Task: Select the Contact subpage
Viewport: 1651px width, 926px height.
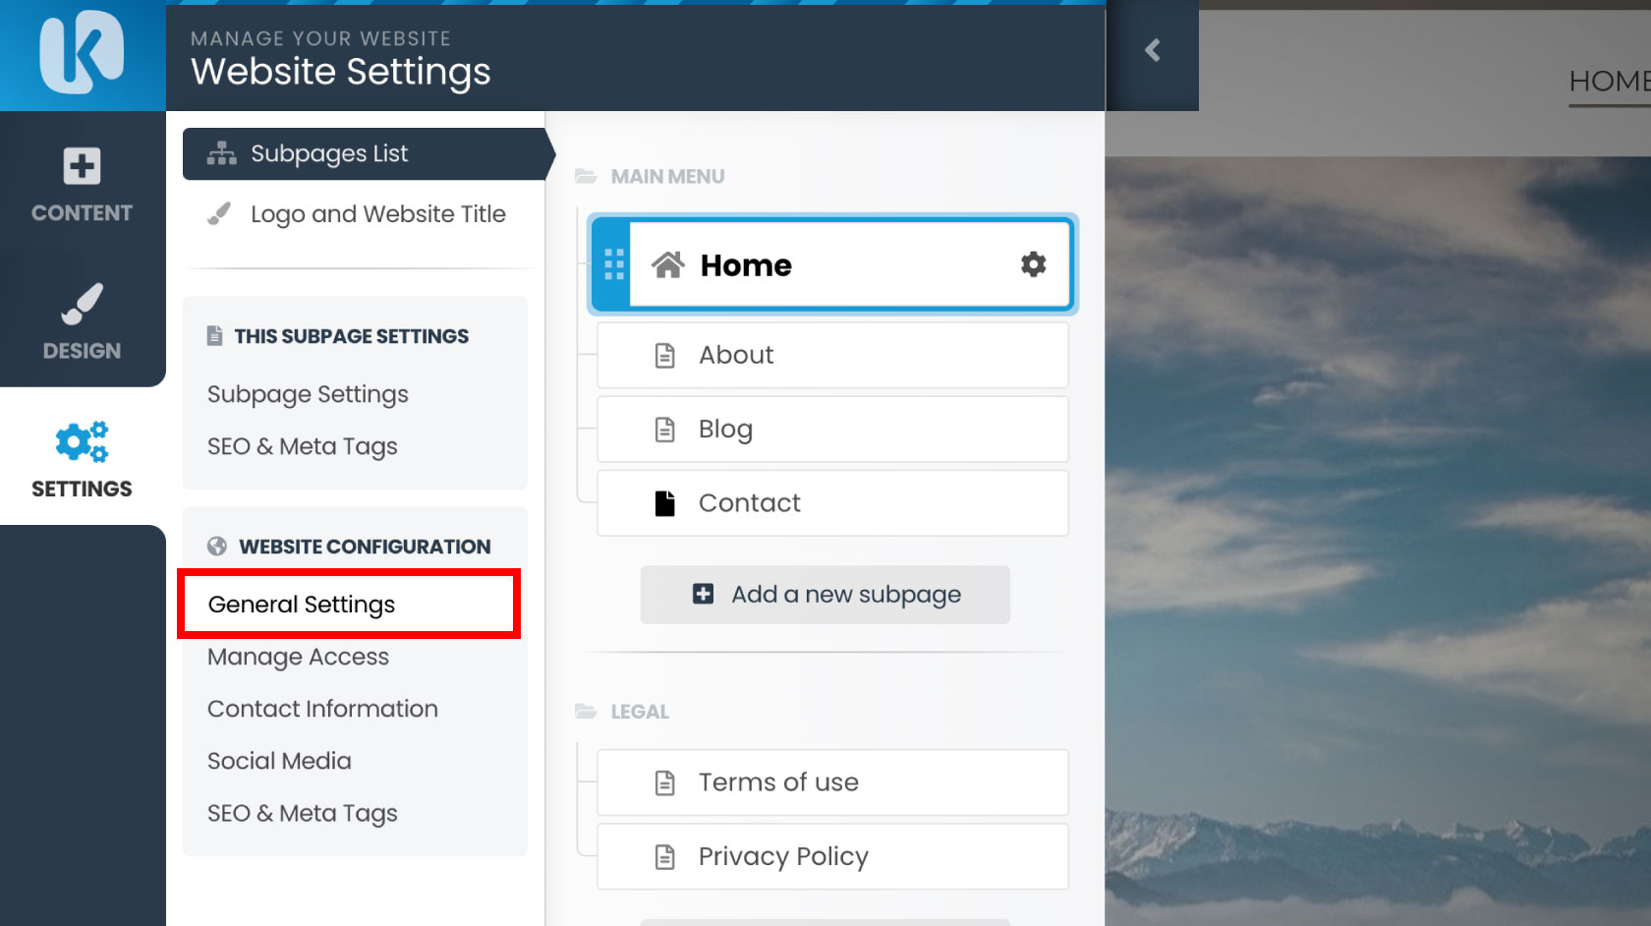Action: click(x=832, y=503)
